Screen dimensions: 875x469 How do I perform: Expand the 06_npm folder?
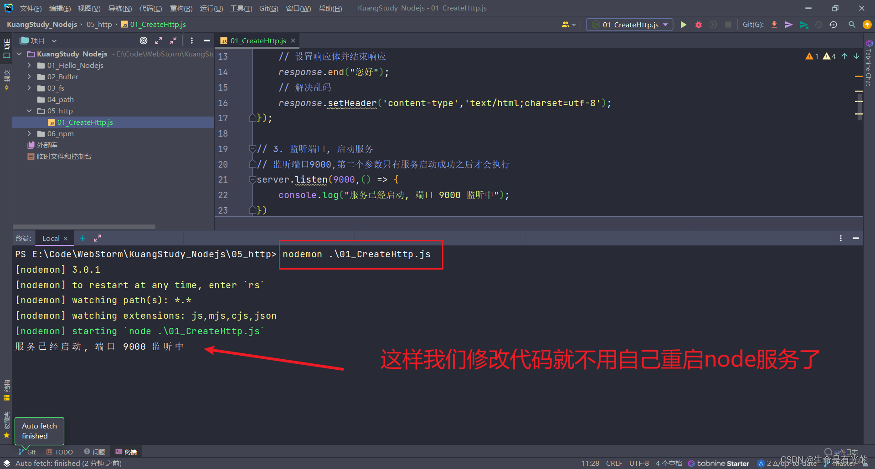29,133
